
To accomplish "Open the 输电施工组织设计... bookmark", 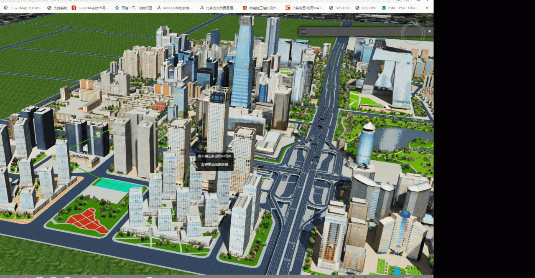I will click(x=261, y=8).
